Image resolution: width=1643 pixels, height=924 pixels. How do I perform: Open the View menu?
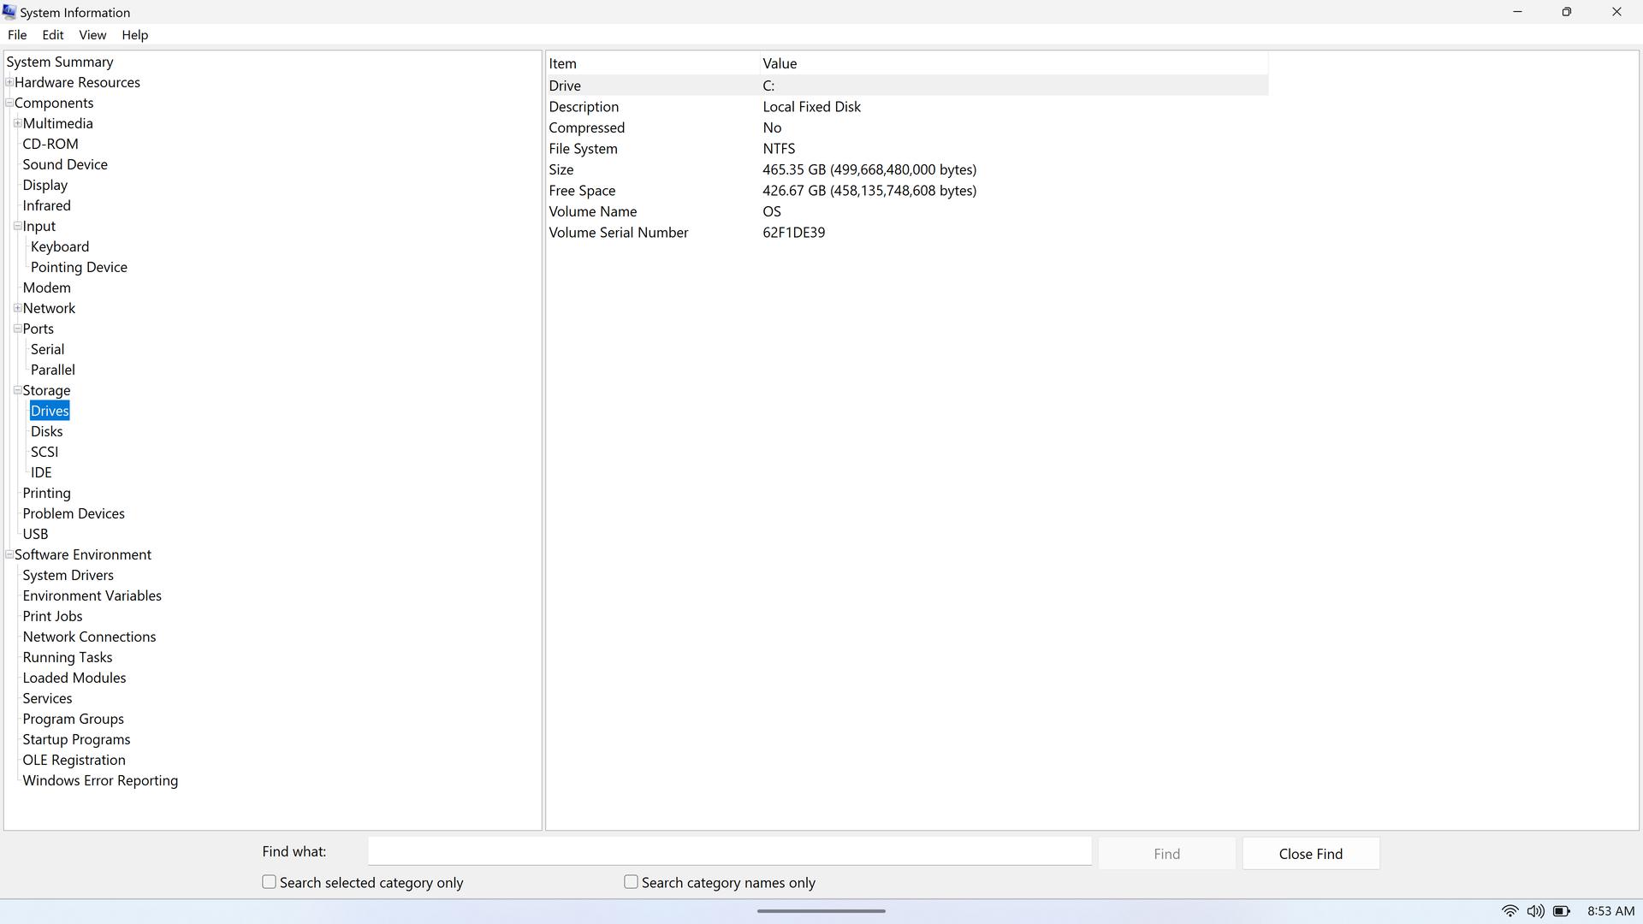(92, 35)
